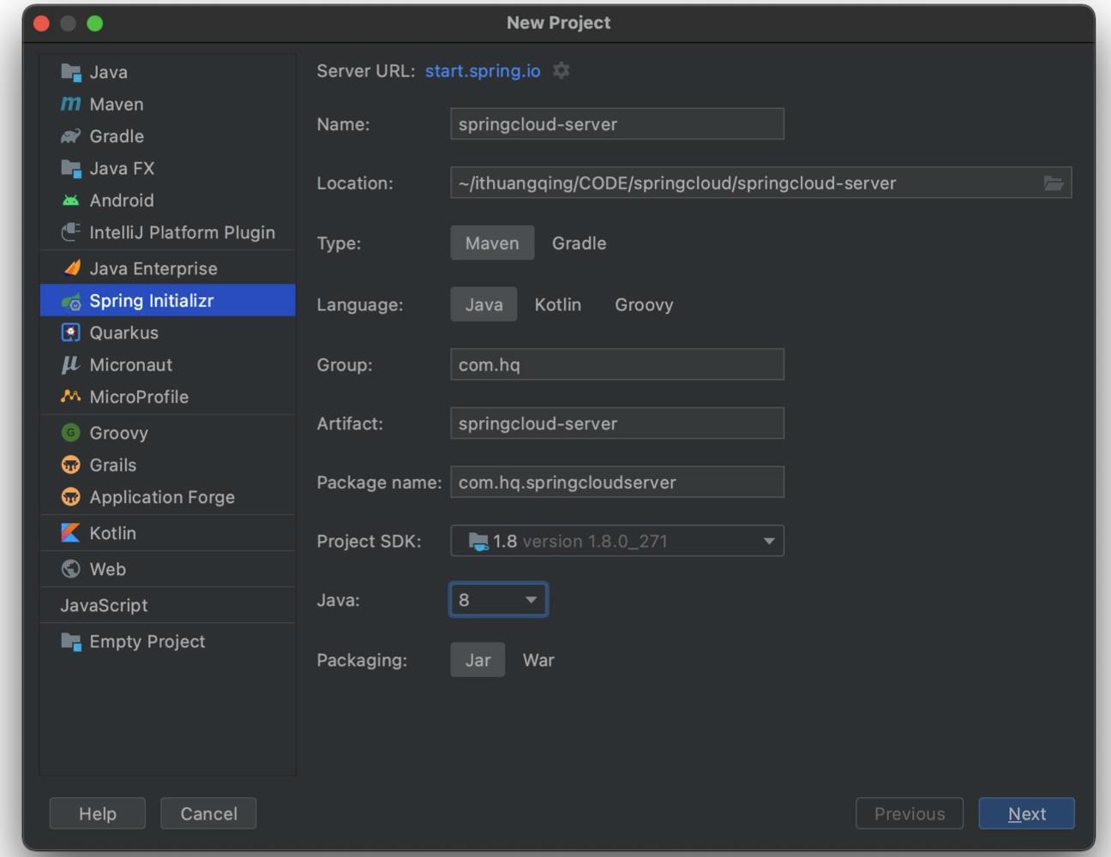Click the MicroProfile icon
The width and height of the screenshot is (1111, 857).
coord(70,397)
